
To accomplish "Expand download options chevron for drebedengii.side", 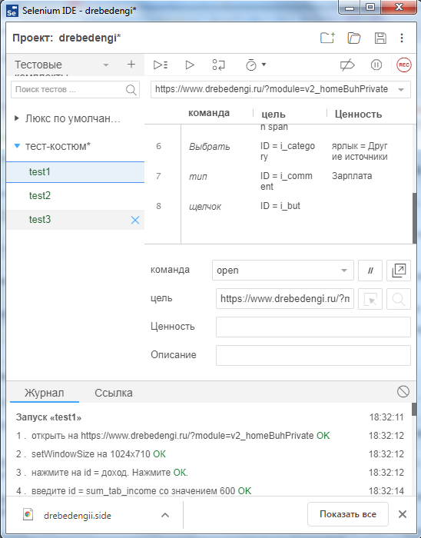I will pyautogui.click(x=165, y=515).
